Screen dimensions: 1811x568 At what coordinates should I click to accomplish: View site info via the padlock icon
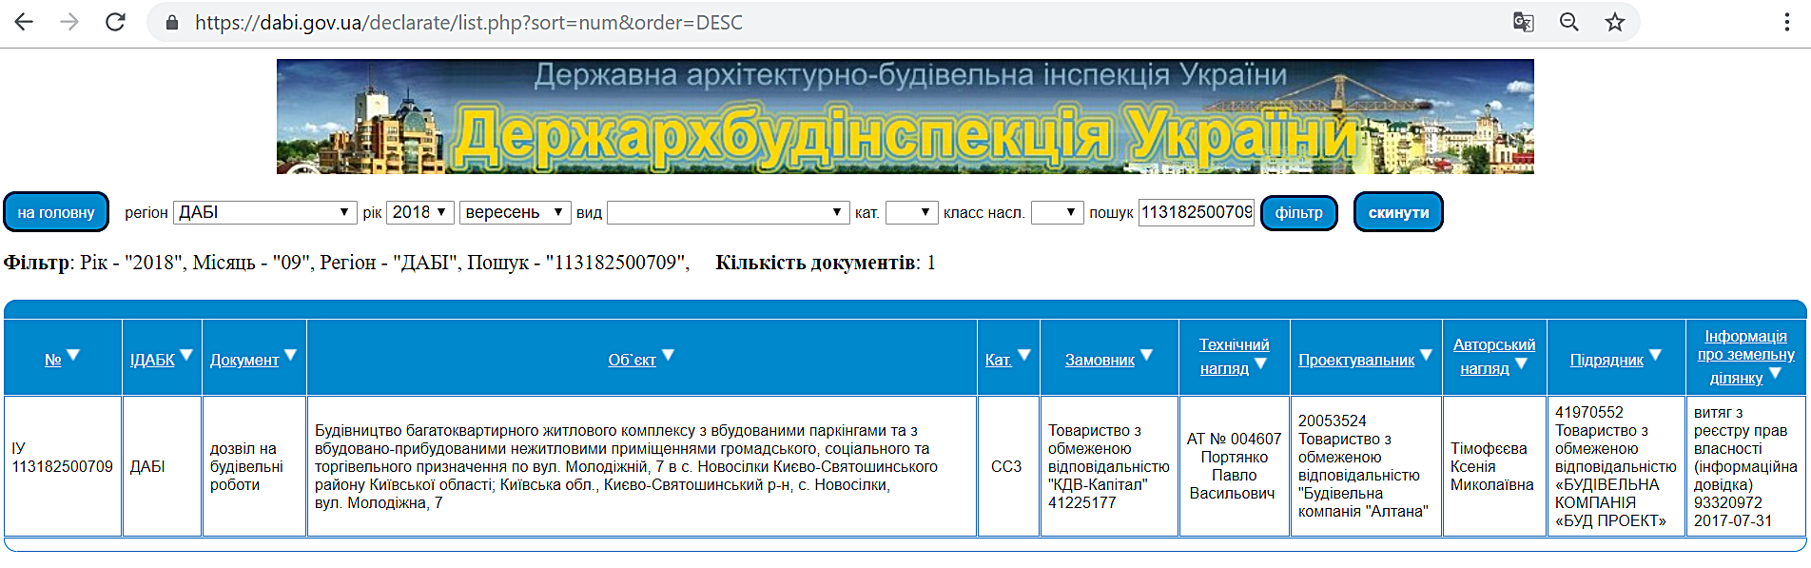click(172, 22)
